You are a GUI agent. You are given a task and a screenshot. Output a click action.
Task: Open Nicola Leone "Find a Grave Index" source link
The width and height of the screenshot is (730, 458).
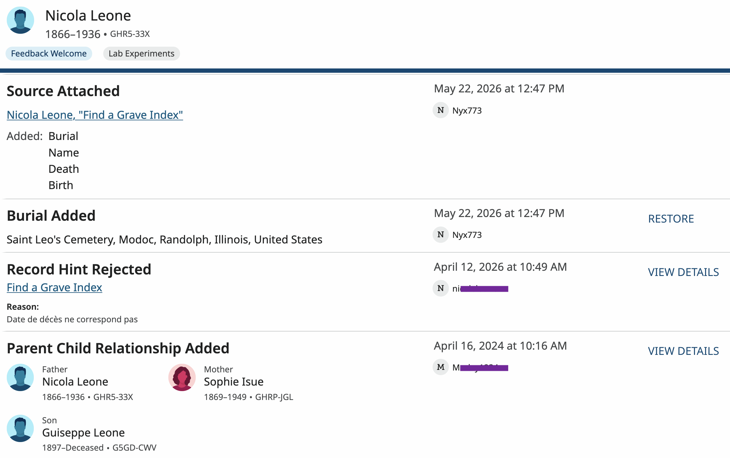pyautogui.click(x=95, y=115)
